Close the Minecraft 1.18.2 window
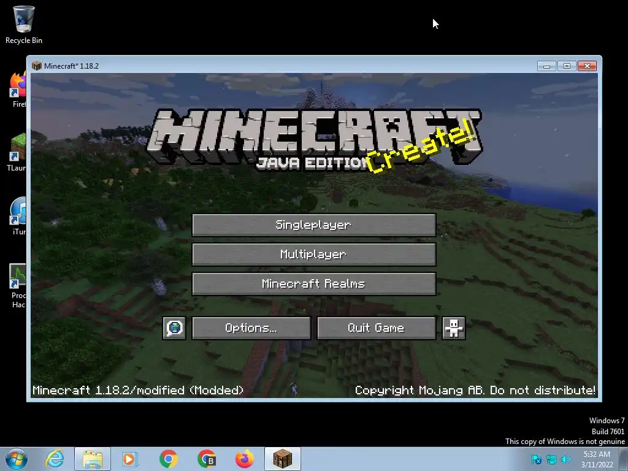 pyautogui.click(x=587, y=66)
